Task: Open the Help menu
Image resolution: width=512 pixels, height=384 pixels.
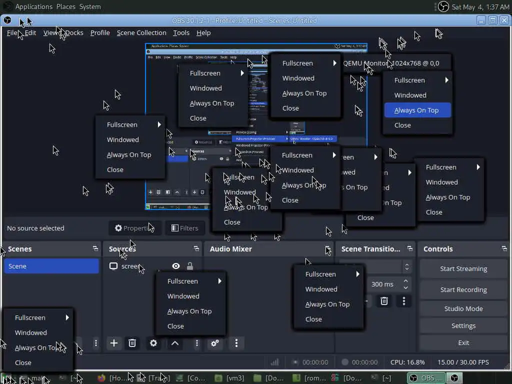Action: coord(203,32)
